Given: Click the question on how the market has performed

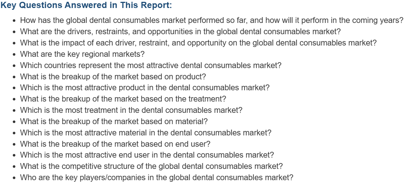Looking at the screenshot, I should pos(211,20).
